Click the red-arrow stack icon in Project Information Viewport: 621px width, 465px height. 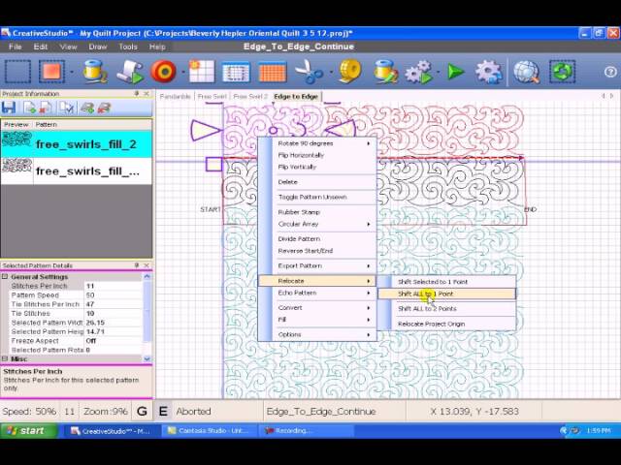click(x=104, y=108)
